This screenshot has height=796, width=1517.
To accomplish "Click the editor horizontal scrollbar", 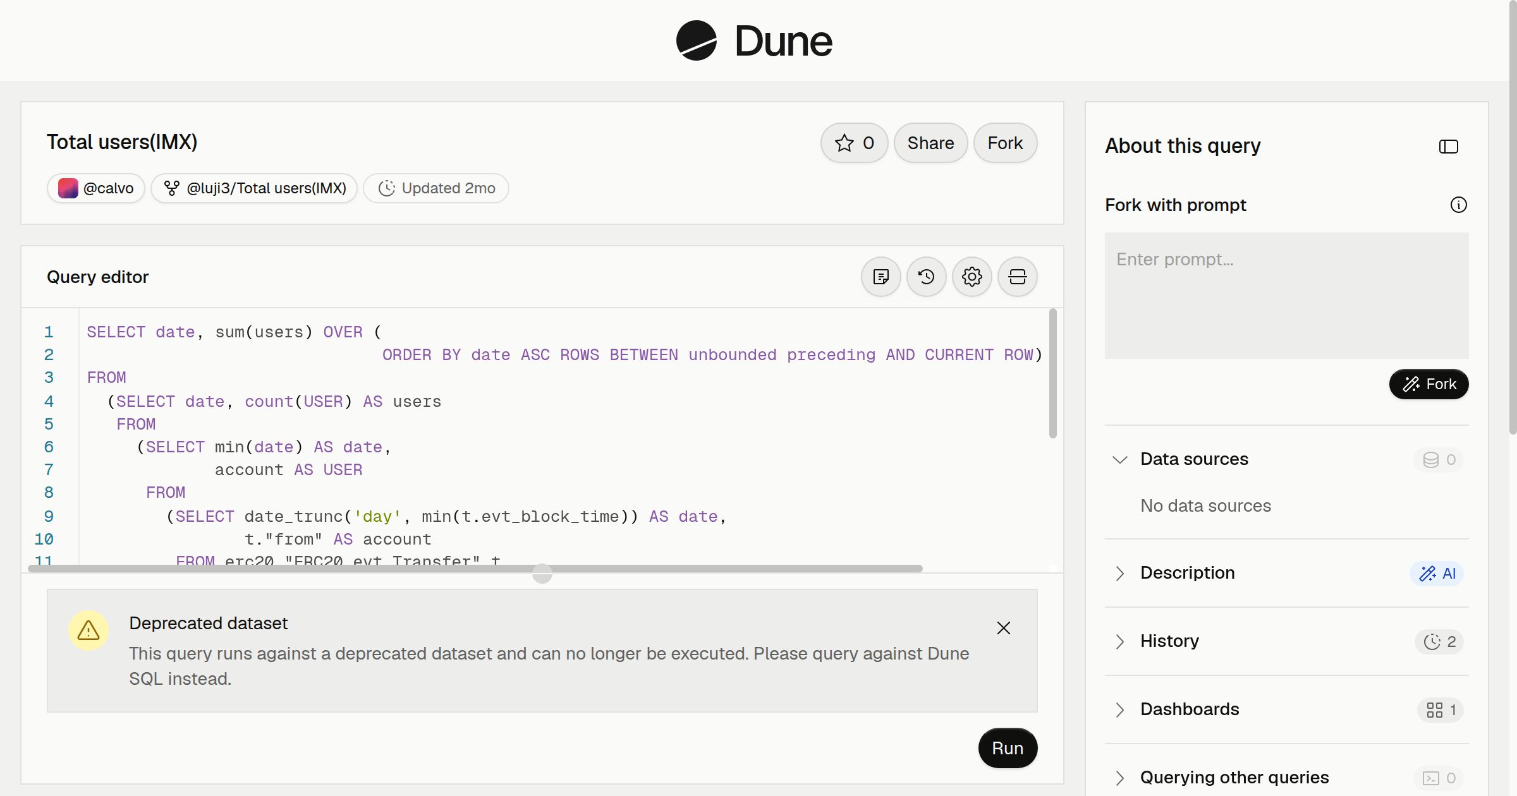I will 475,569.
